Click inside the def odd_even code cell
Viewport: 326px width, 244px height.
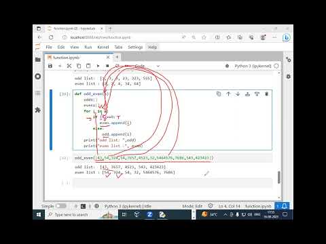pos(173,120)
